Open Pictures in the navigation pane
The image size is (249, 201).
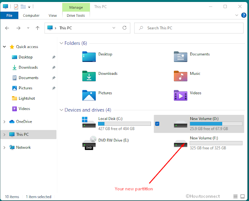(25, 88)
